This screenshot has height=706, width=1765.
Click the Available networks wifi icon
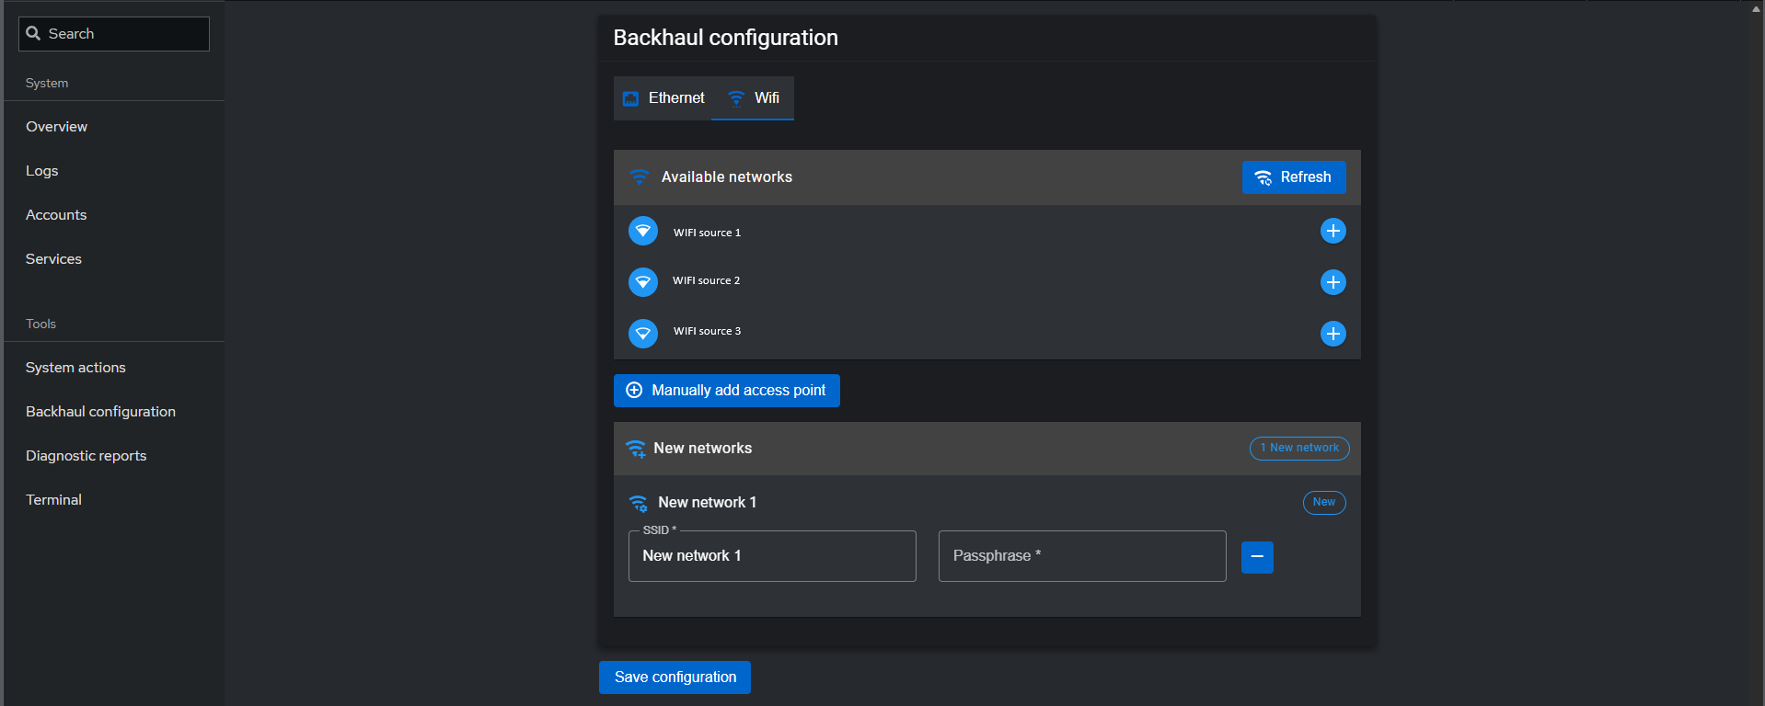click(640, 177)
